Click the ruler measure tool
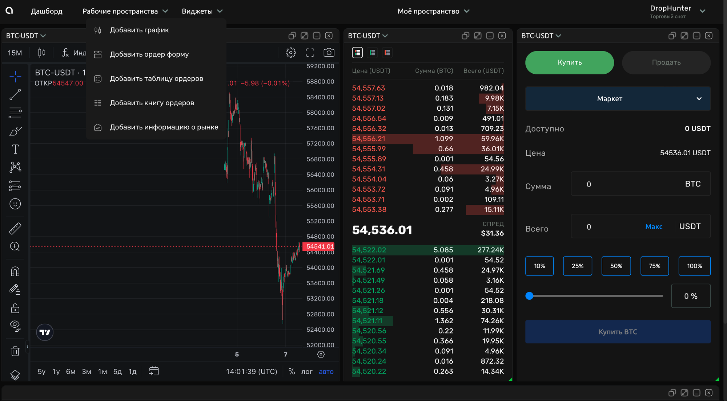The height and width of the screenshot is (401, 727). tap(15, 228)
